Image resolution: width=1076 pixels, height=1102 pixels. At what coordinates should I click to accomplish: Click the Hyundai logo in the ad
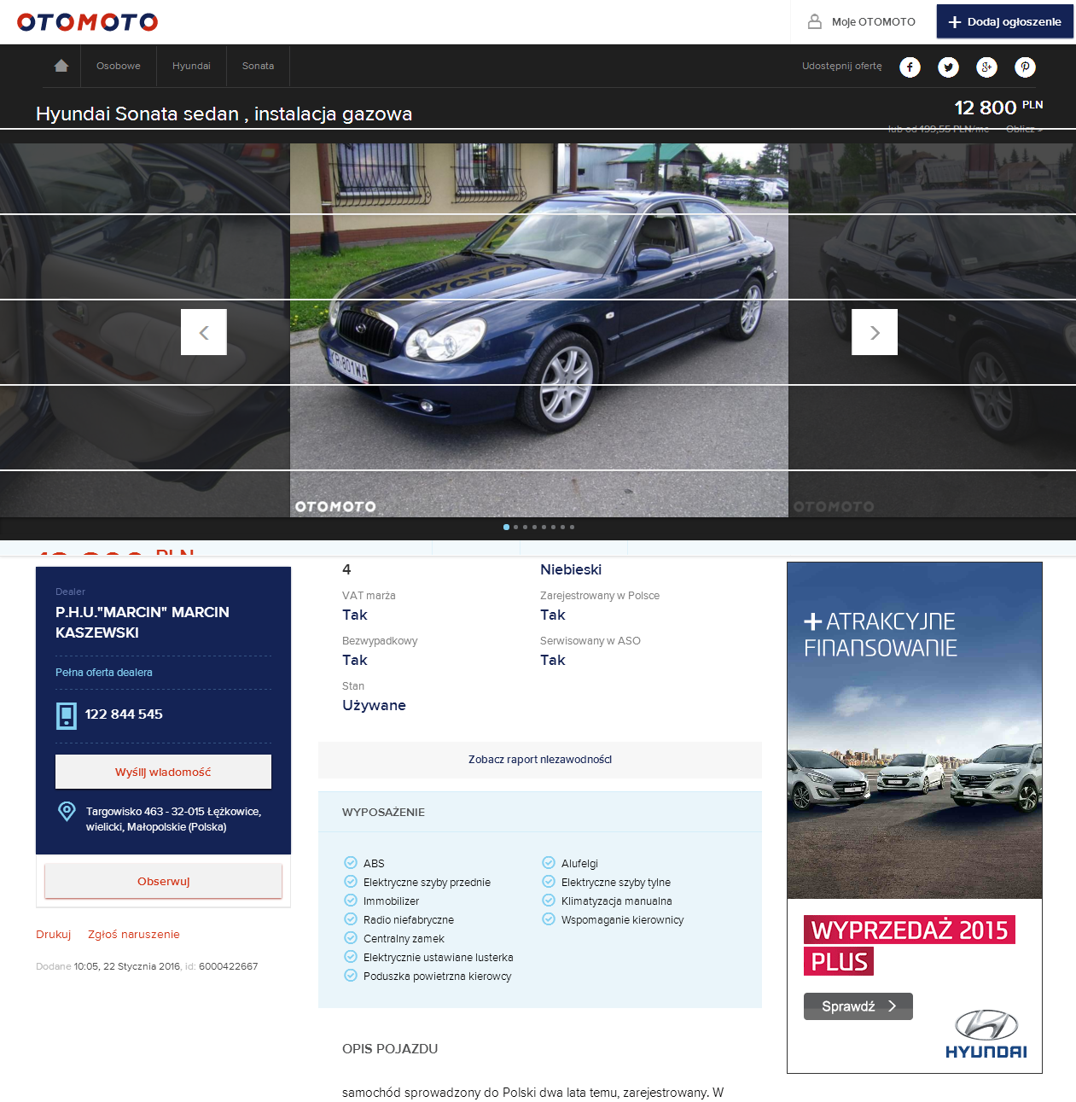coord(986,1034)
